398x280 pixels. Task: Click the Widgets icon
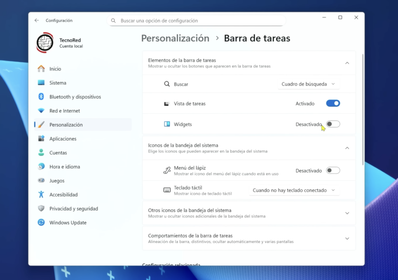pyautogui.click(x=167, y=124)
